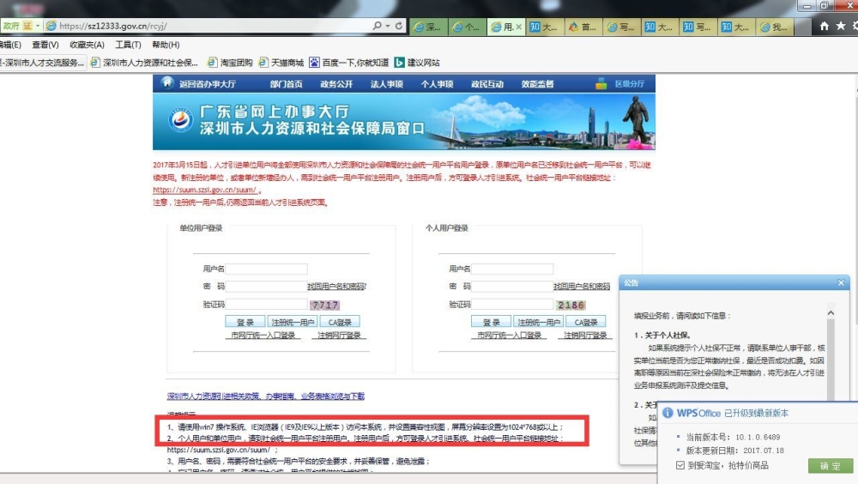Focus 单位用户 验证码 input field
Viewport: 858px width, 484px height.
[x=267, y=305]
